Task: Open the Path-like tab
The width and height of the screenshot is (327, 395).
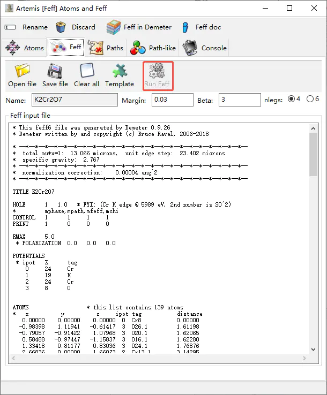Action: [x=153, y=48]
